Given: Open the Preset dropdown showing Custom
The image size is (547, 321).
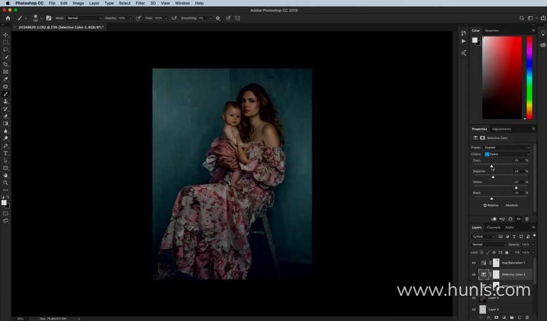Looking at the screenshot, I should click(x=507, y=147).
